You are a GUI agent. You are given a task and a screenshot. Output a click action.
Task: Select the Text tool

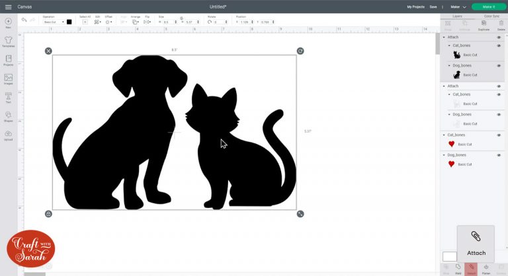[x=8, y=97]
